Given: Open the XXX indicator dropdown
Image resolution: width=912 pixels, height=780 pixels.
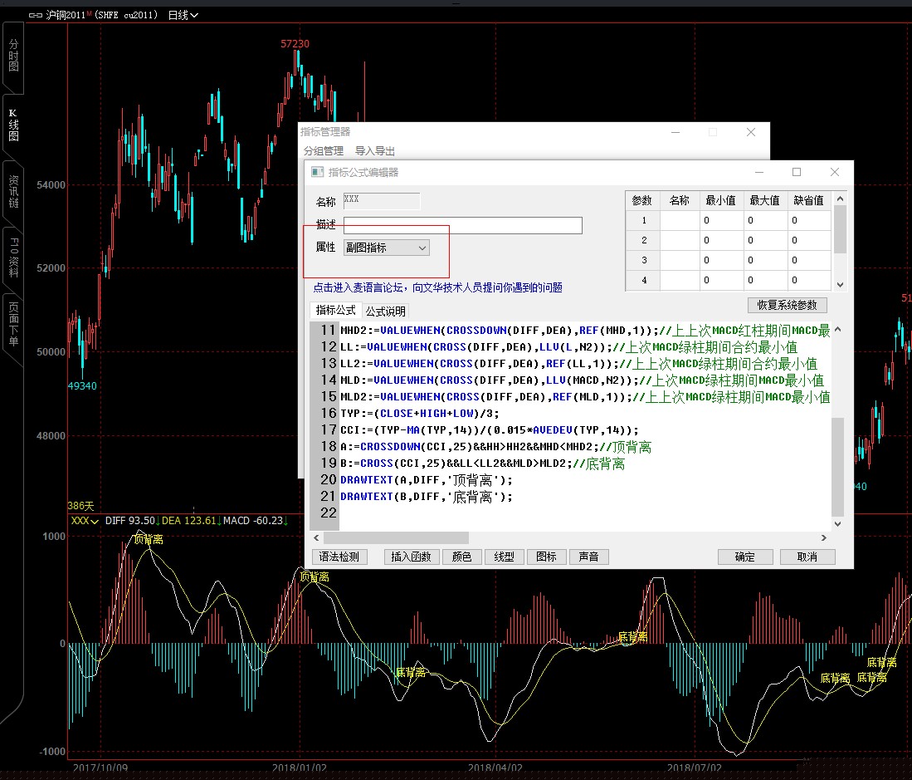Looking at the screenshot, I should [x=84, y=521].
